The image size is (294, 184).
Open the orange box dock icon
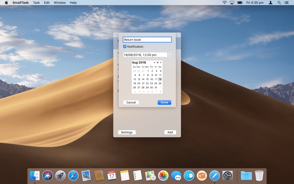[202, 176]
